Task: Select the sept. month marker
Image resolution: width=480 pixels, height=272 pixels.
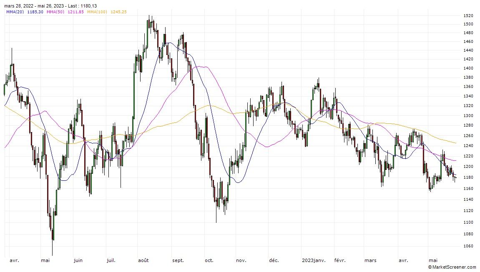Action: pos(178,261)
